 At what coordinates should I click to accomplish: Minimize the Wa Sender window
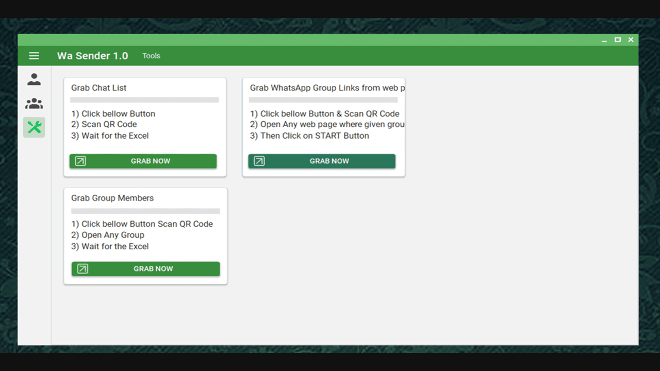click(x=604, y=40)
